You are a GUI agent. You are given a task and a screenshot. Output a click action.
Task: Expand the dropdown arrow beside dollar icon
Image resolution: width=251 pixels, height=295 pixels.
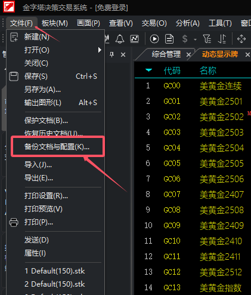tap(196, 39)
